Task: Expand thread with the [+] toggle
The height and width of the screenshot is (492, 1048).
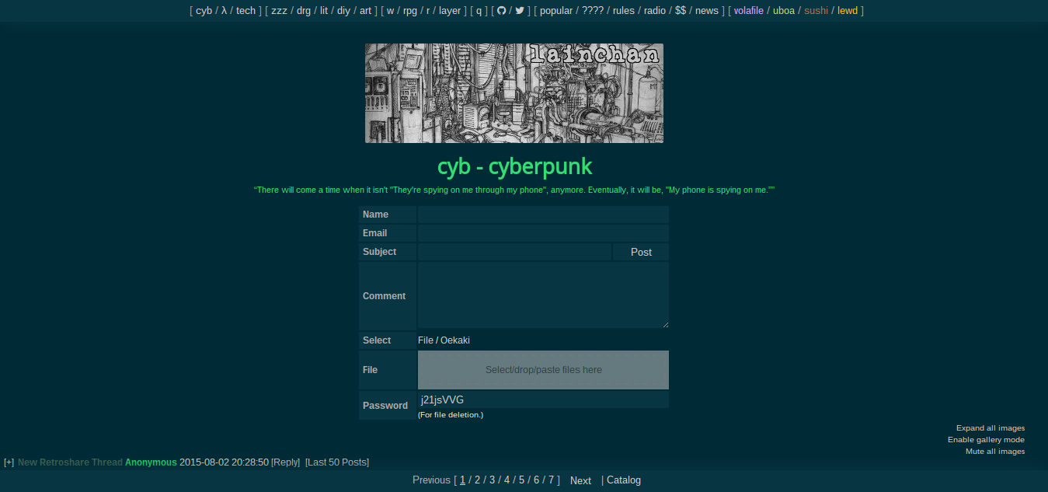Action: pos(9,462)
